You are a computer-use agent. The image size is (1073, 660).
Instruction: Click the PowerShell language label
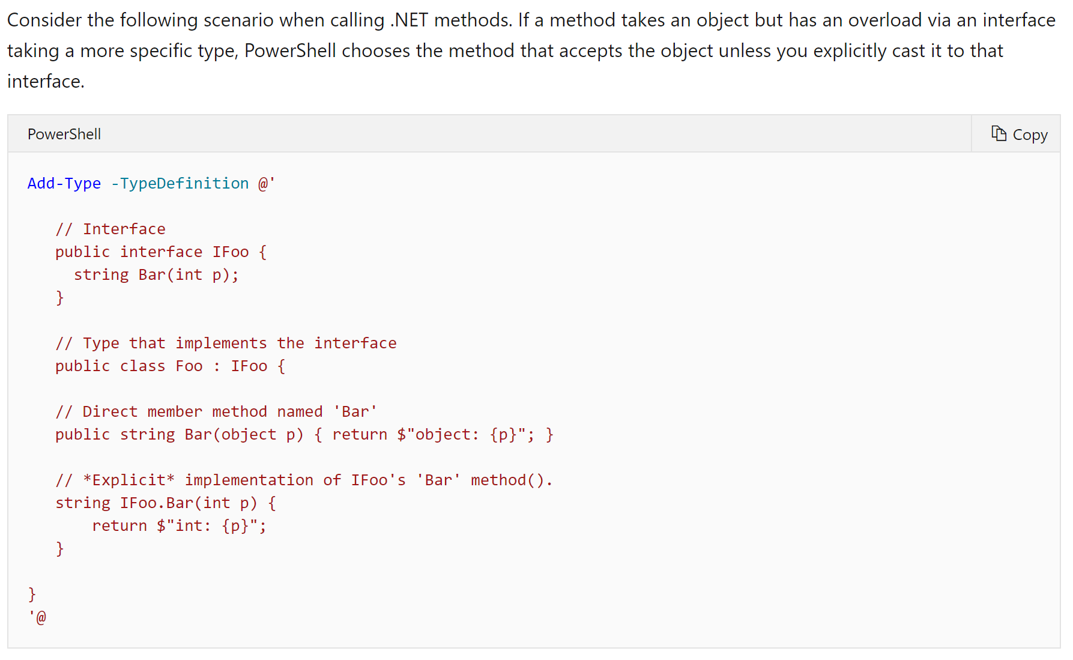[64, 133]
